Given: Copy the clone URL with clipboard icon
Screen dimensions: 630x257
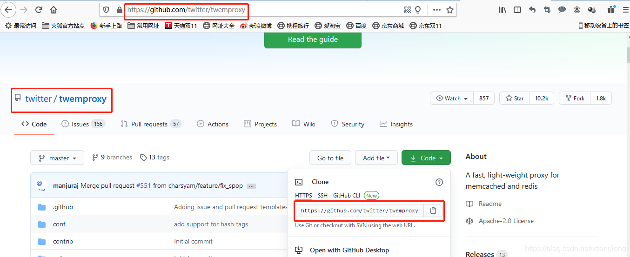Looking at the screenshot, I should pos(433,211).
